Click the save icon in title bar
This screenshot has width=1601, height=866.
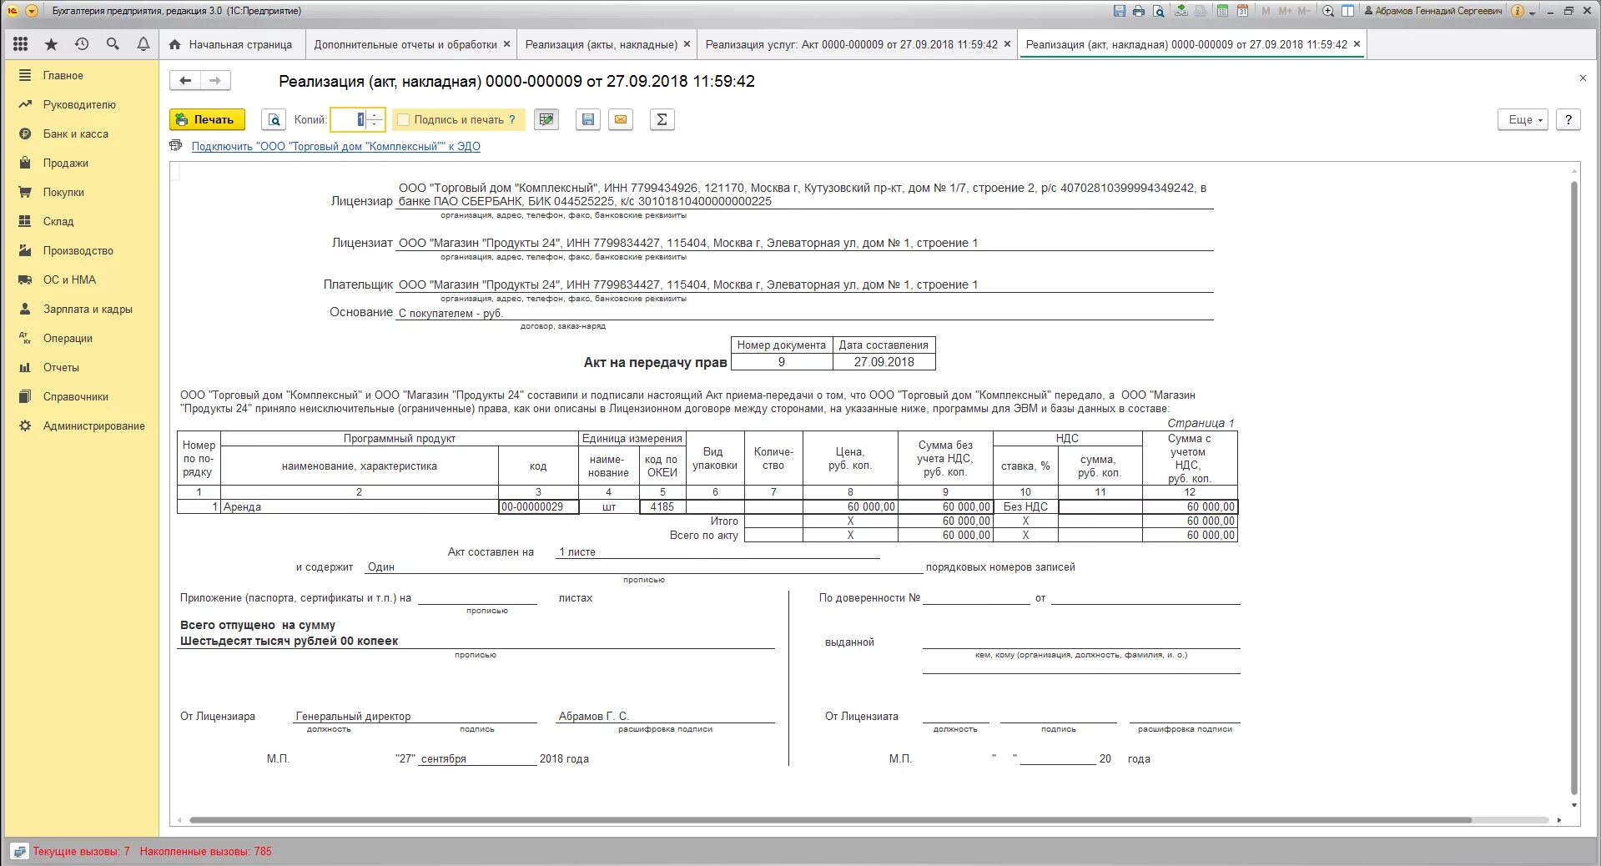[x=1120, y=11]
